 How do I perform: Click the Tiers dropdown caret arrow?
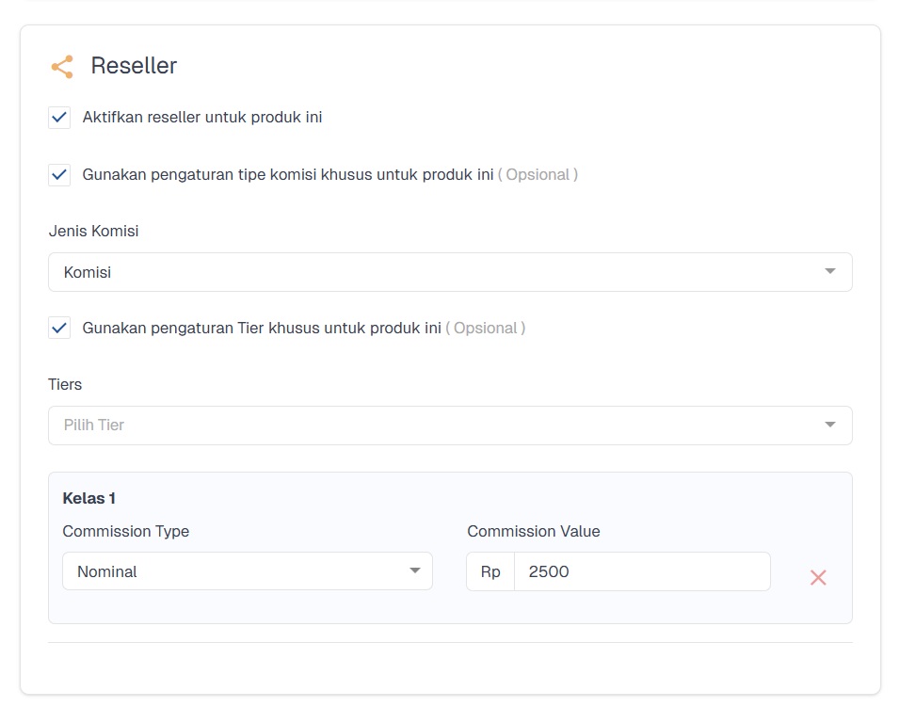(x=829, y=425)
